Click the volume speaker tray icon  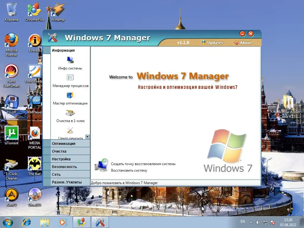tap(258, 222)
